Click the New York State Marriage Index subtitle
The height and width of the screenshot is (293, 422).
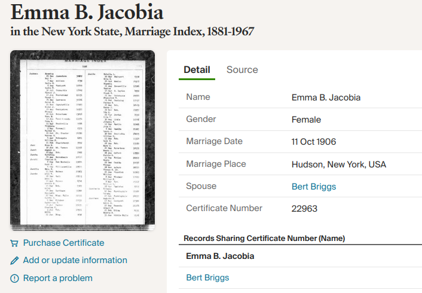(x=132, y=31)
